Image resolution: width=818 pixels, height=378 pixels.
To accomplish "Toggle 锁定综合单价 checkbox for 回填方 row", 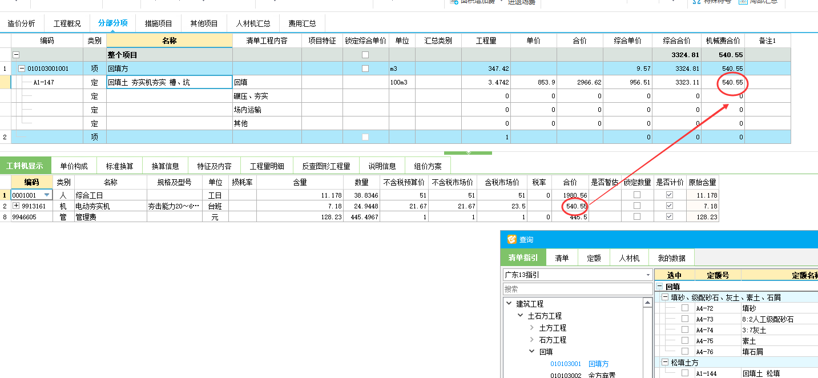I will (x=365, y=69).
